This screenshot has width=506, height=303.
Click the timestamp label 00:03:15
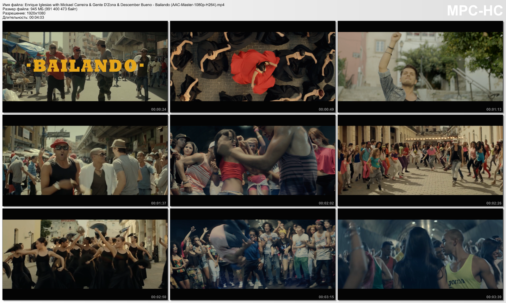(326, 297)
